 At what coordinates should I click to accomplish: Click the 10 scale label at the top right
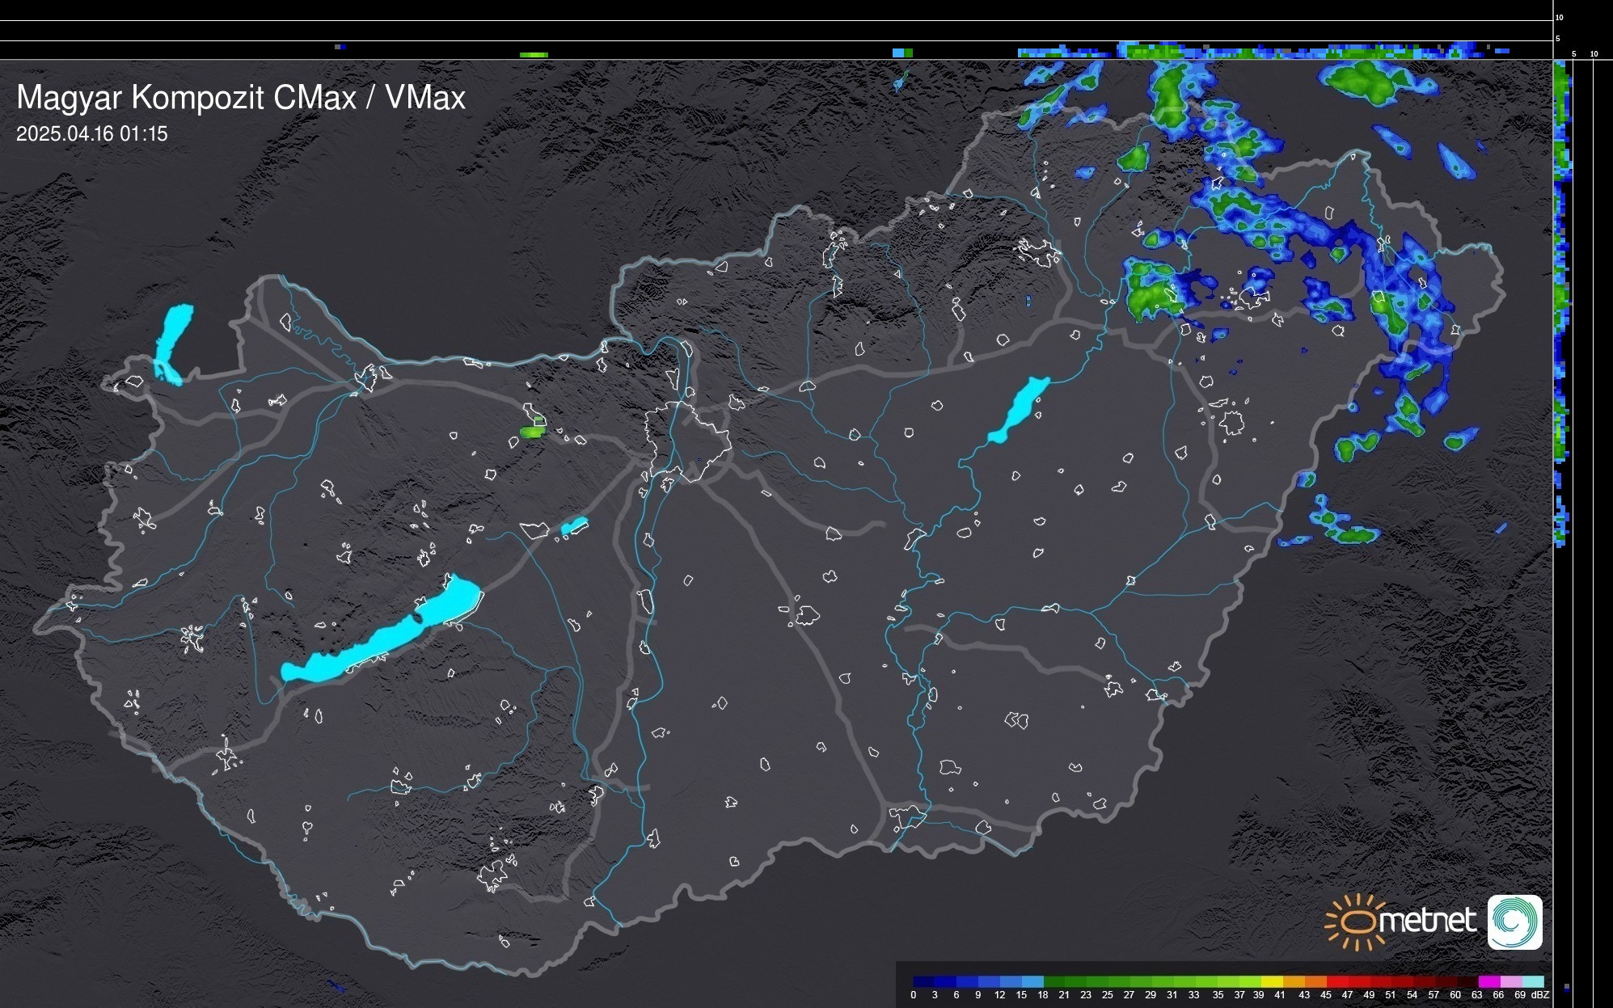coord(1560,17)
